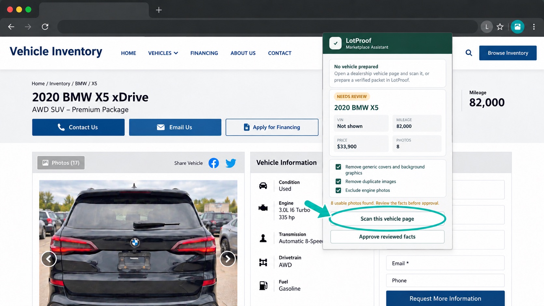Click the Condition car icon
Screen dimensions: 544x306
pos(263,186)
